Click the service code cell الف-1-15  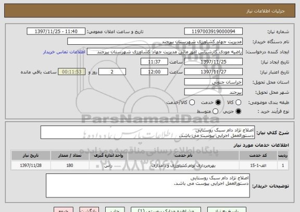pos(258,165)
